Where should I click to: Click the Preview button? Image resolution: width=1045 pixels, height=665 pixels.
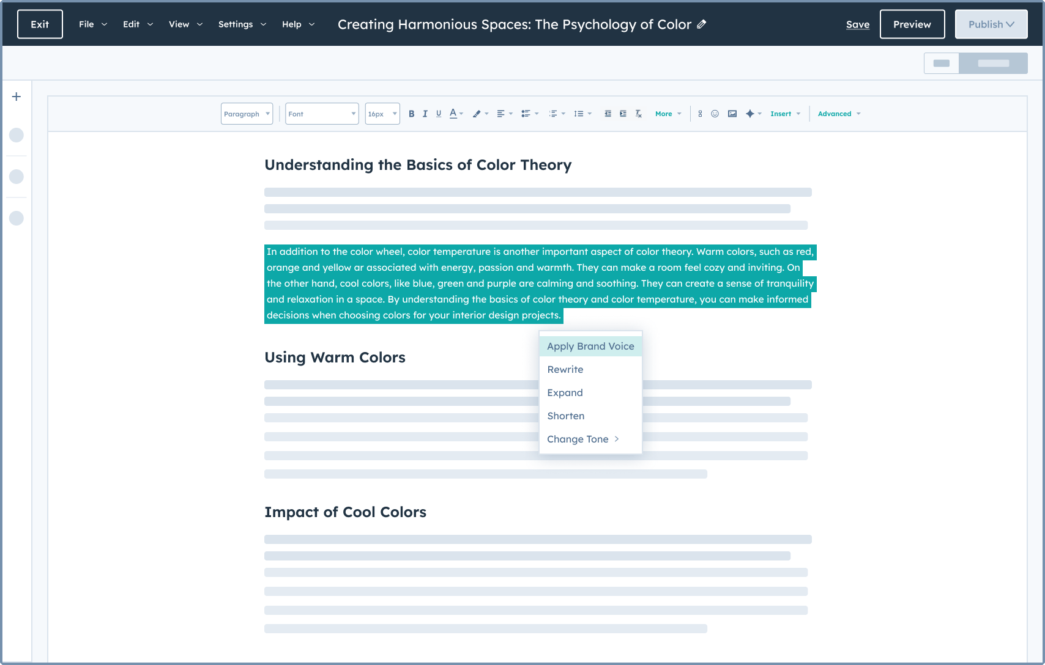(912, 24)
